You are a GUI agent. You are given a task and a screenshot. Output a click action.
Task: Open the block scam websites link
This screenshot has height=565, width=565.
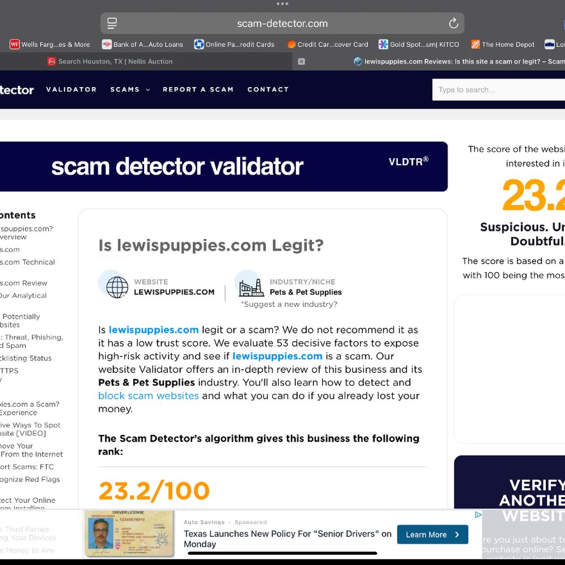coord(149,395)
